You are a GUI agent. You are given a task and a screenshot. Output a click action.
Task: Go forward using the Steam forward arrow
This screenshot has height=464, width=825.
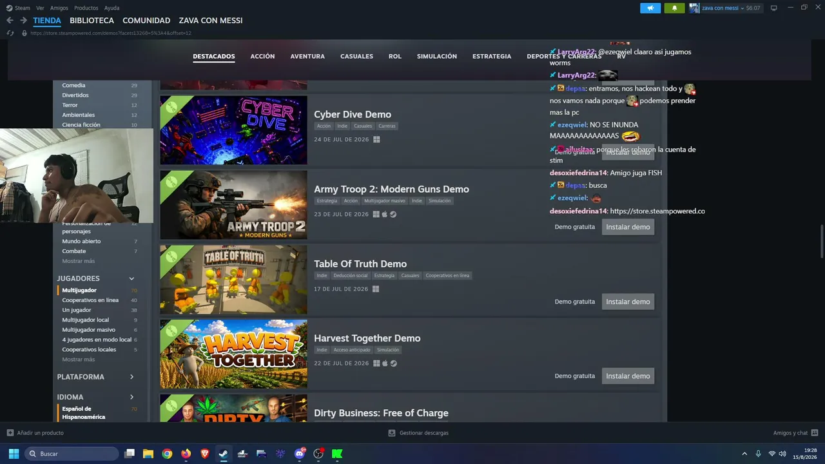[23, 21]
